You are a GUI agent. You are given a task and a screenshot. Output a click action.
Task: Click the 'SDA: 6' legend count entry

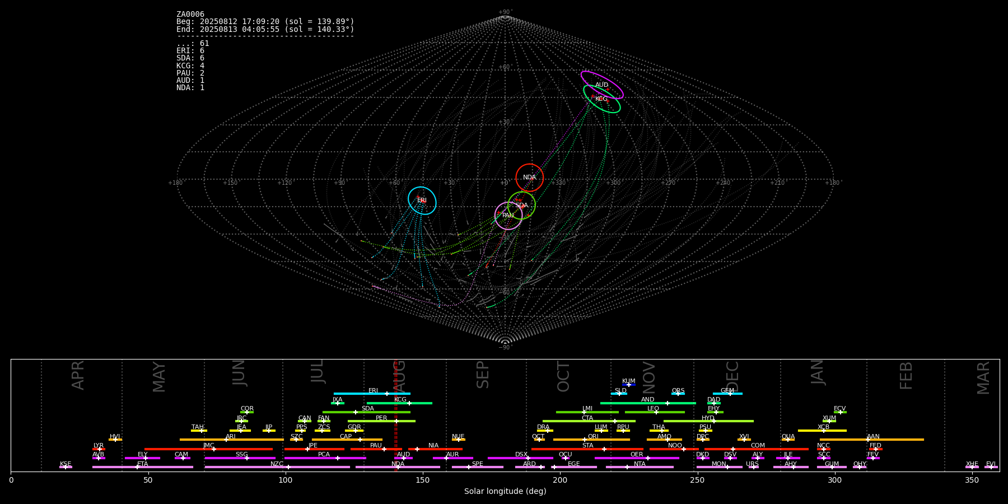(x=190, y=58)
